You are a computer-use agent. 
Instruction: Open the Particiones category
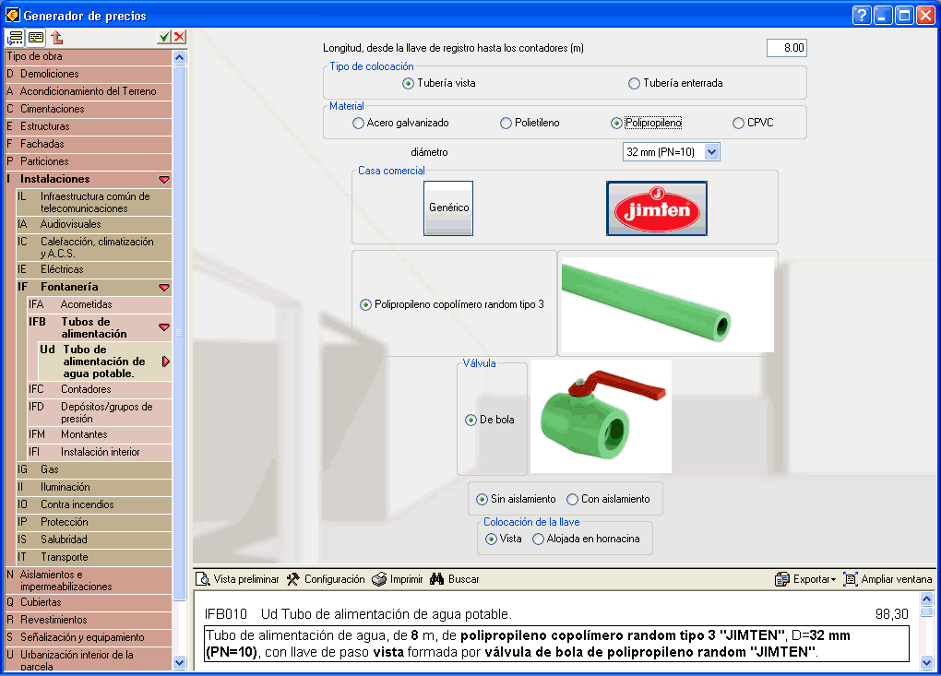[89, 160]
